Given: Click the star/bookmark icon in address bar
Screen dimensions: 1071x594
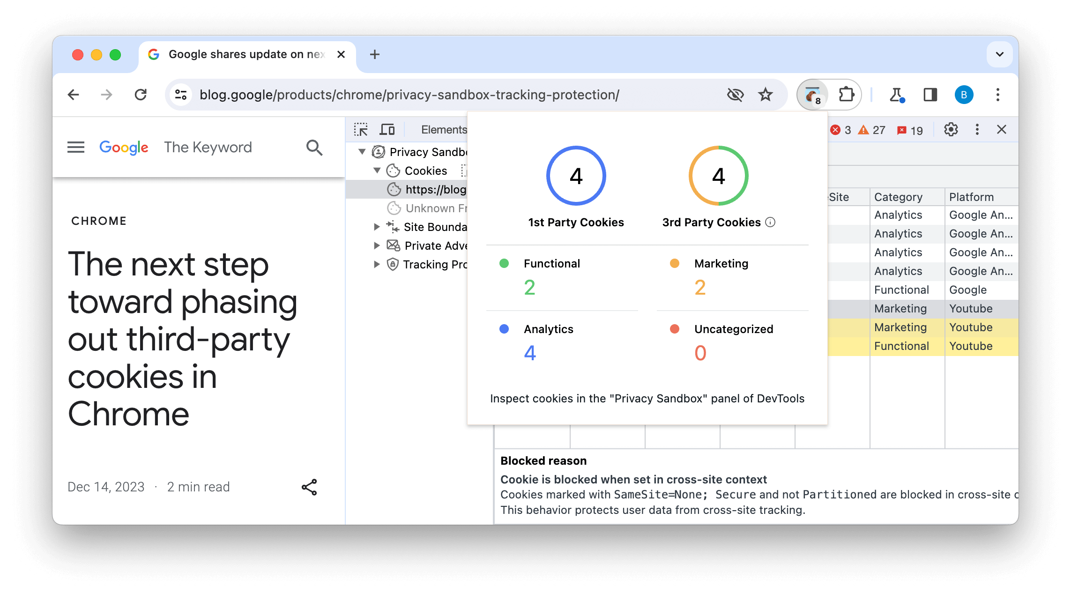Looking at the screenshot, I should [766, 94].
